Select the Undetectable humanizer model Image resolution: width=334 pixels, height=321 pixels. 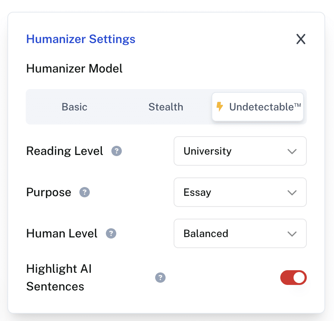[257, 107]
